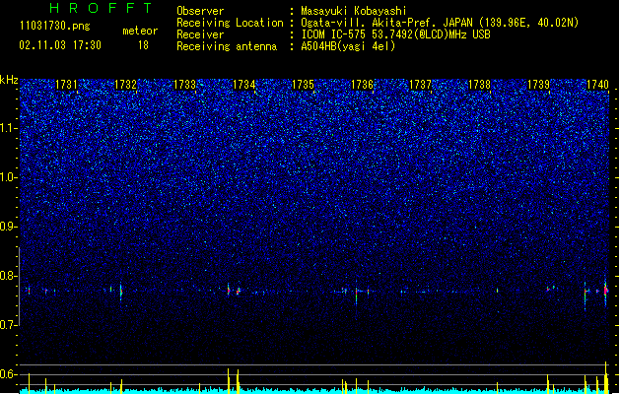Viewport: 620px width, 394px height.
Task: Click the 'Observer' field label
Action: [x=200, y=11]
